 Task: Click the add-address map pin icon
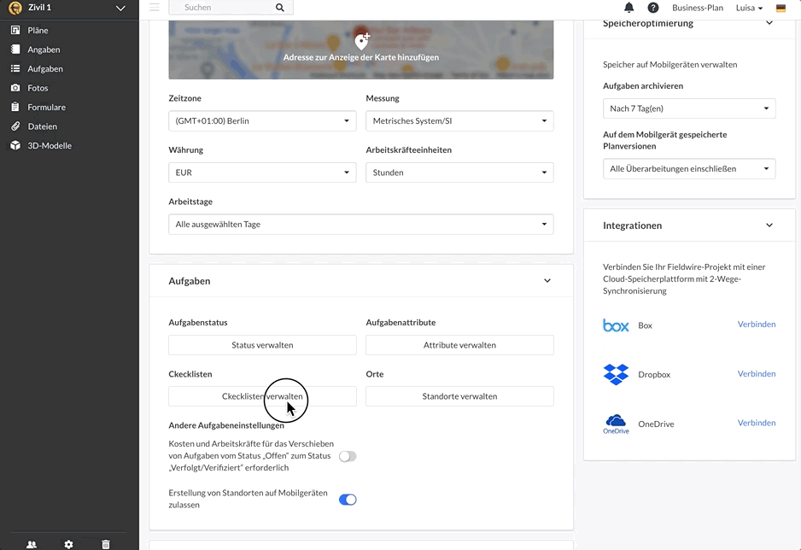(362, 41)
